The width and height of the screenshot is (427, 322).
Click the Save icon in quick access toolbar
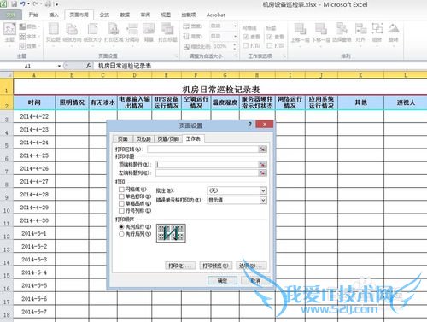pyautogui.click(x=14, y=4)
